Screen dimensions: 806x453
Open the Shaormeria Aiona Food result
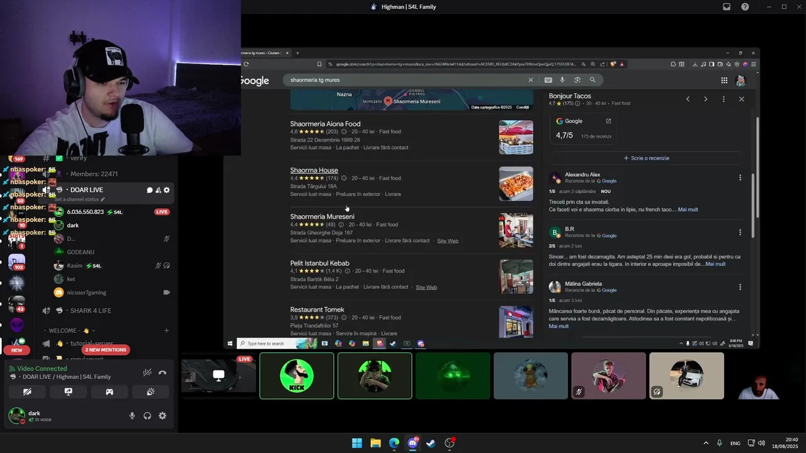click(x=326, y=124)
